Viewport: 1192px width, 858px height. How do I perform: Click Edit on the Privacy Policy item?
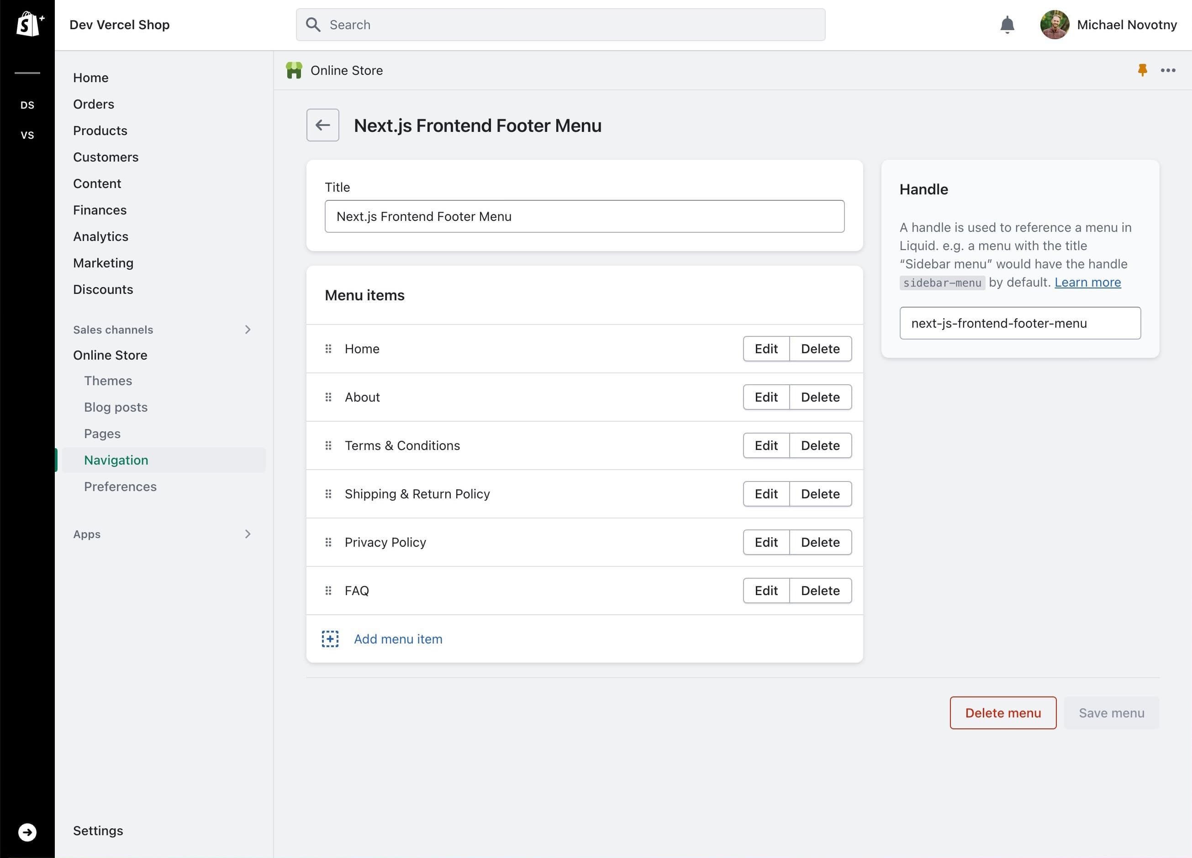click(x=766, y=542)
